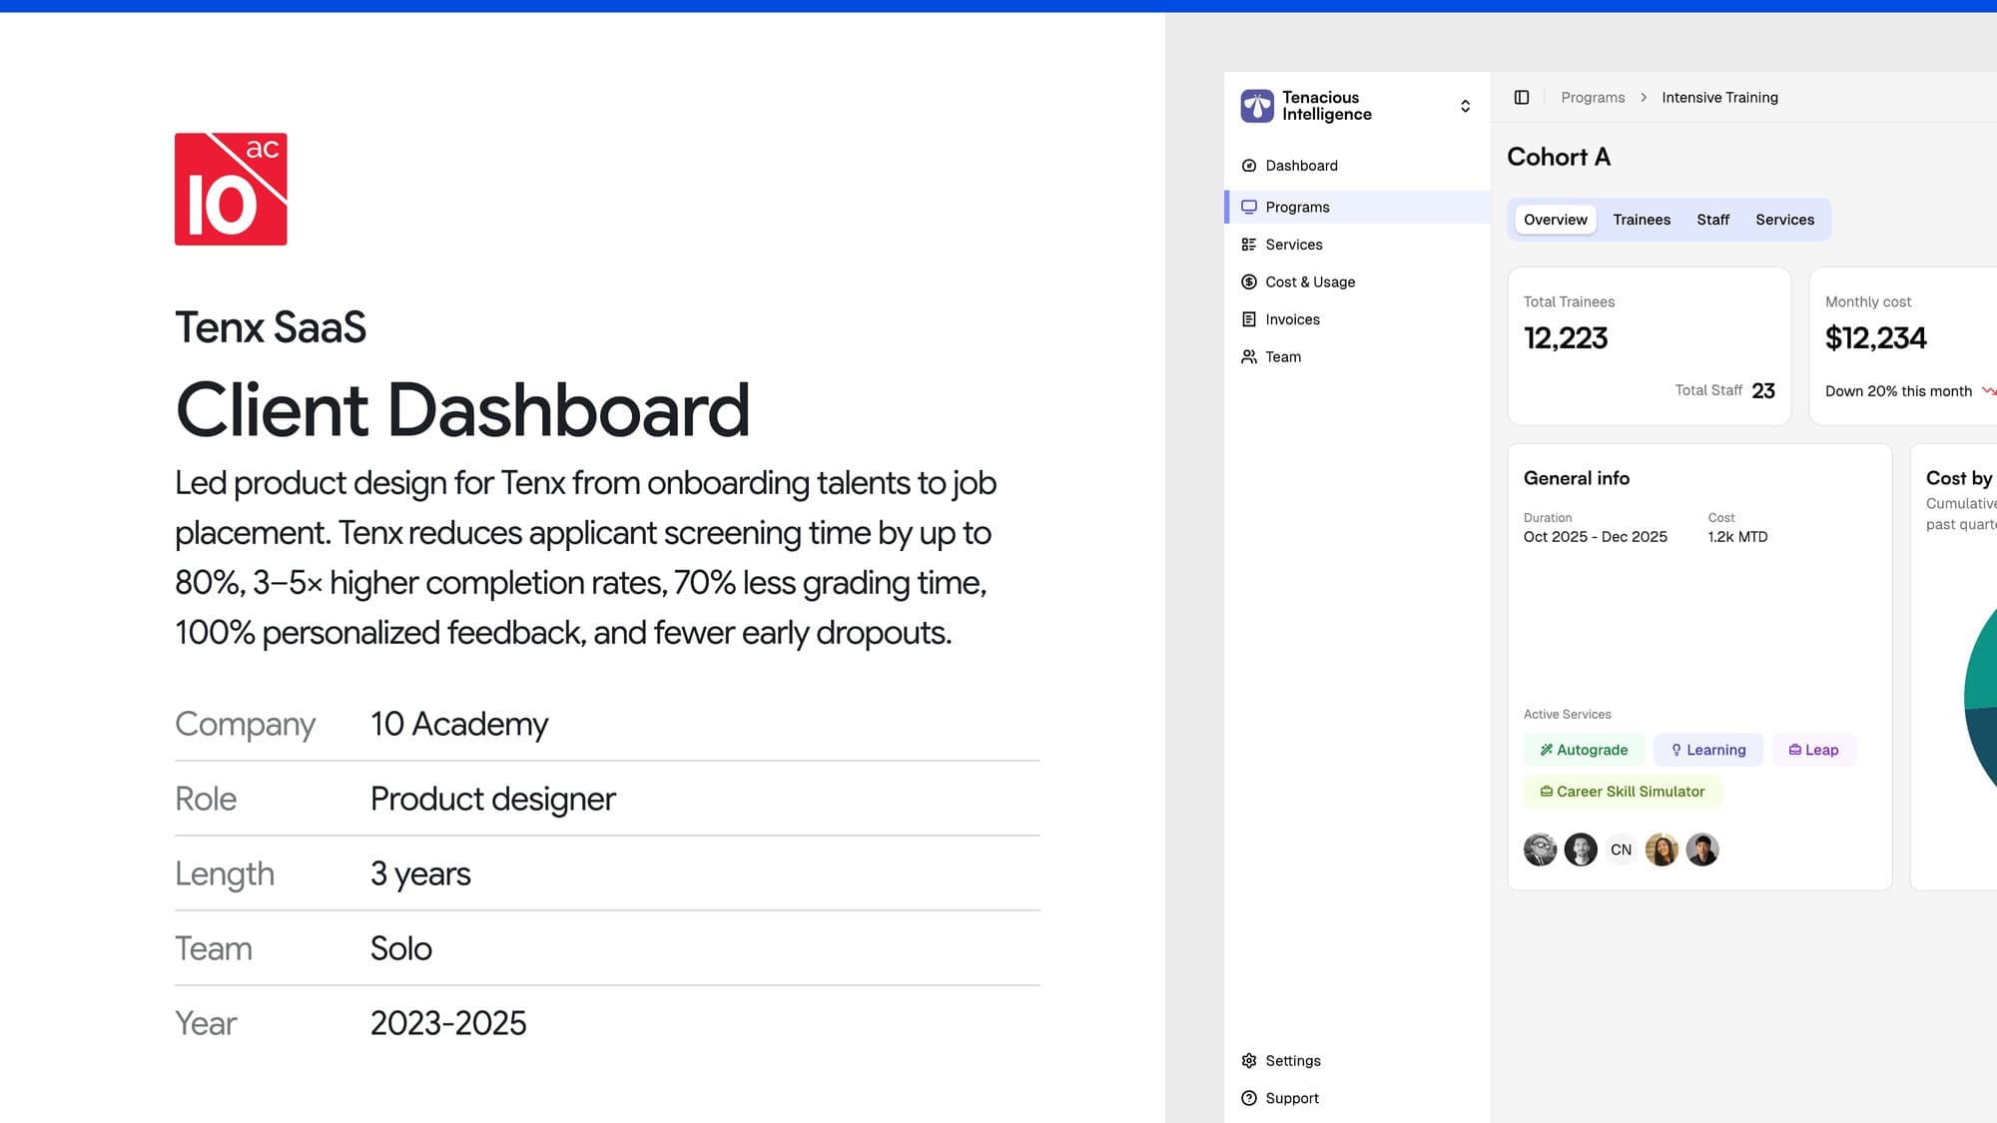The image size is (1997, 1123).
Task: Select Programs in the sidebar
Action: [1357, 207]
